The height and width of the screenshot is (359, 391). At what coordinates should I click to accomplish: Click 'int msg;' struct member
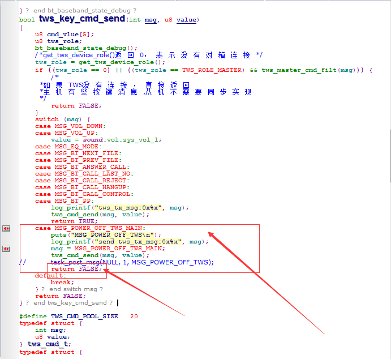pyautogui.click(x=50, y=330)
